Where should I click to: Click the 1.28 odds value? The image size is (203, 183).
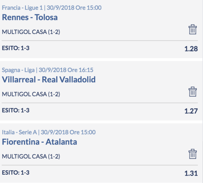(x=191, y=49)
